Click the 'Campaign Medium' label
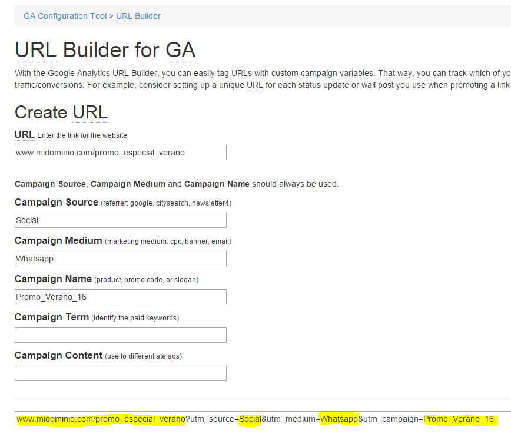 coord(58,241)
